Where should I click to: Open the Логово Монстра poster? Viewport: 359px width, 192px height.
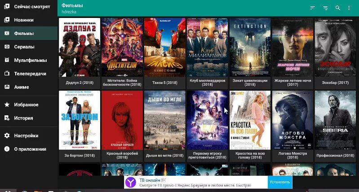293,120
